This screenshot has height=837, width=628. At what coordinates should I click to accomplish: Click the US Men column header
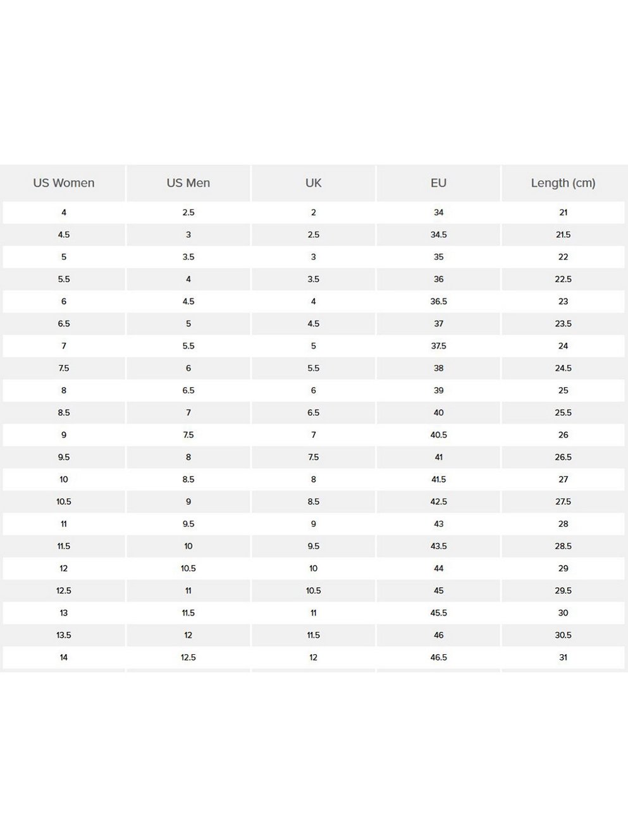click(x=188, y=183)
